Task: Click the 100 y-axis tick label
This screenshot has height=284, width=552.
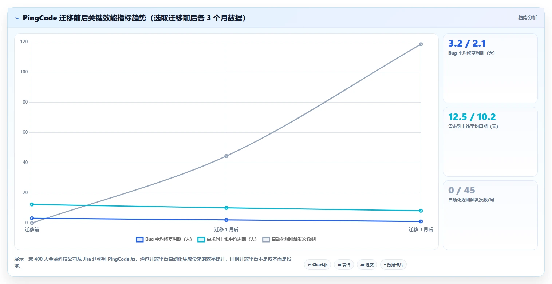Action: pyautogui.click(x=24, y=72)
